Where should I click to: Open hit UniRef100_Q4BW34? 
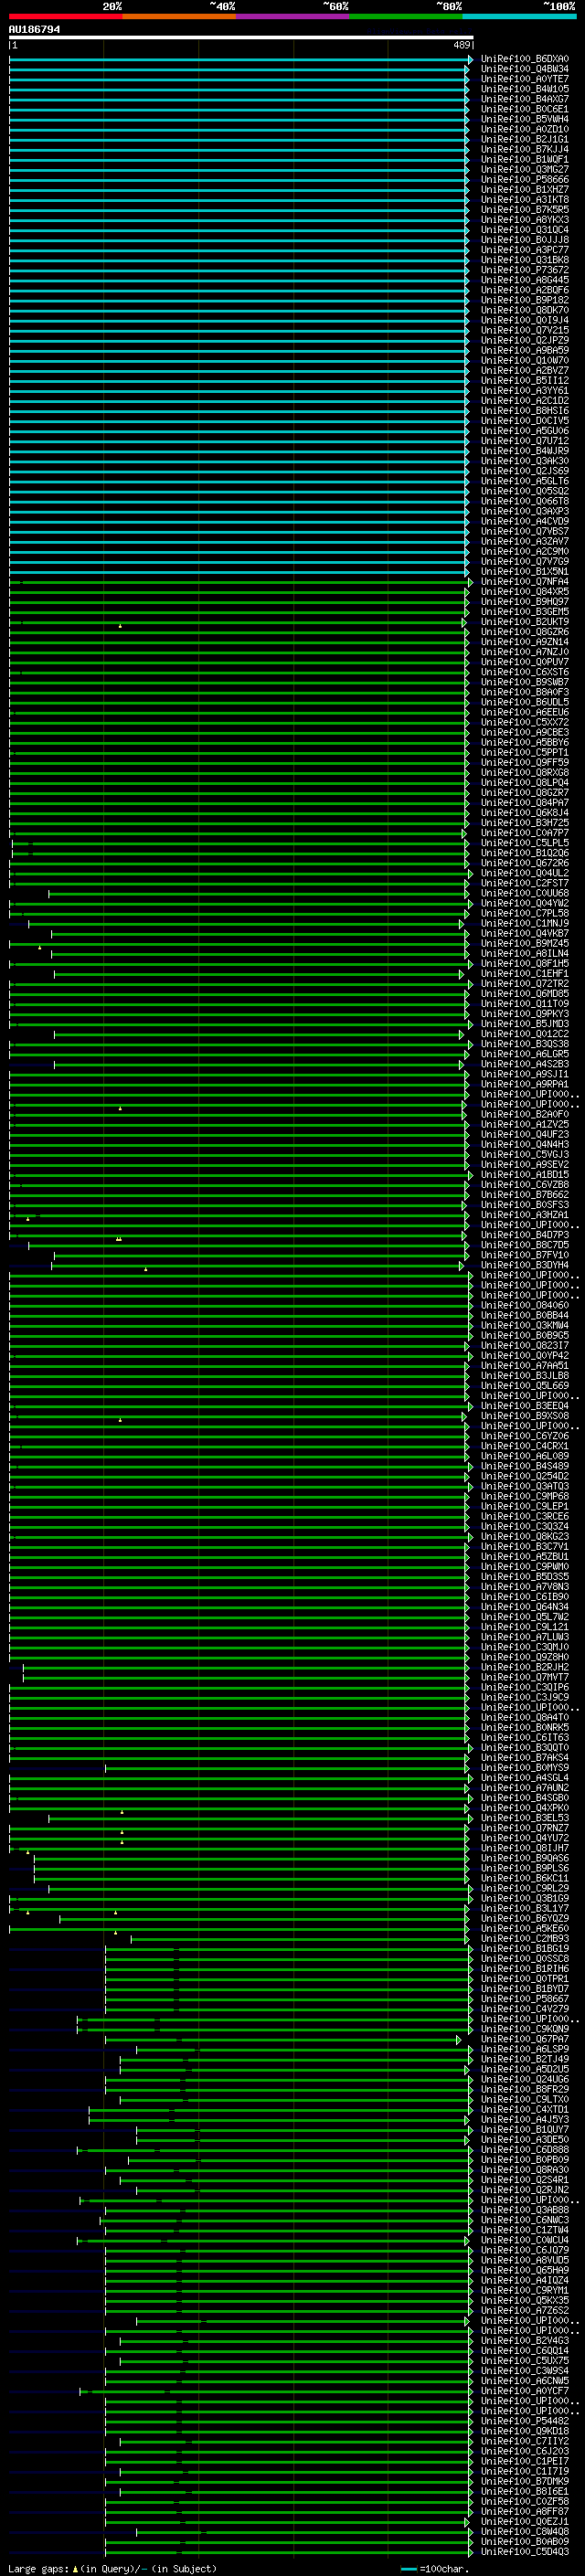(525, 69)
